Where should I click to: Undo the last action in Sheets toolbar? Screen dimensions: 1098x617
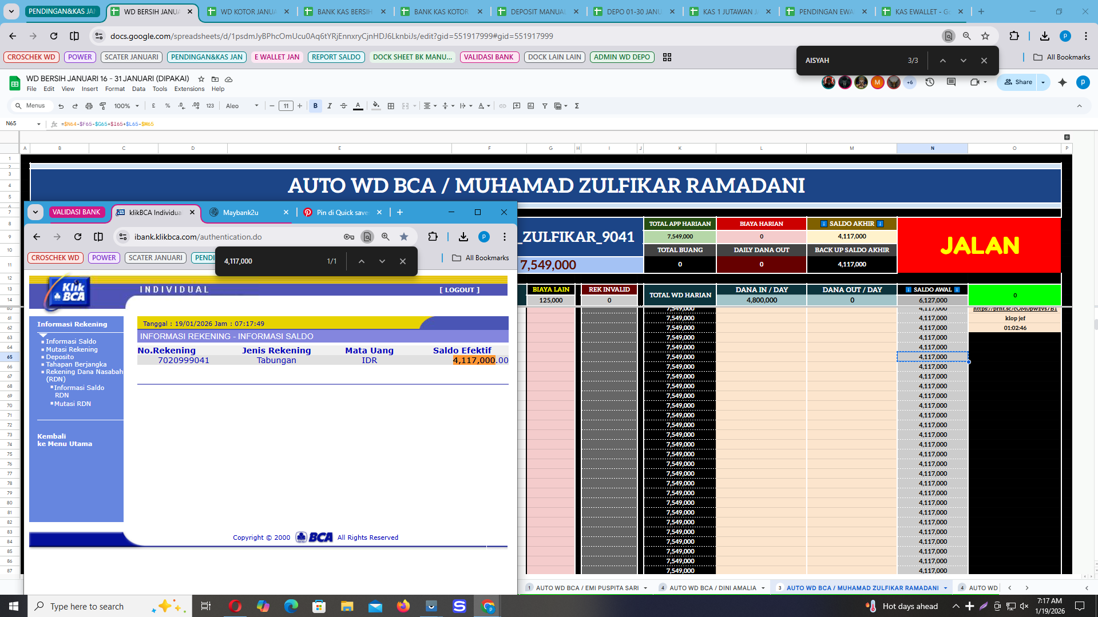click(61, 106)
